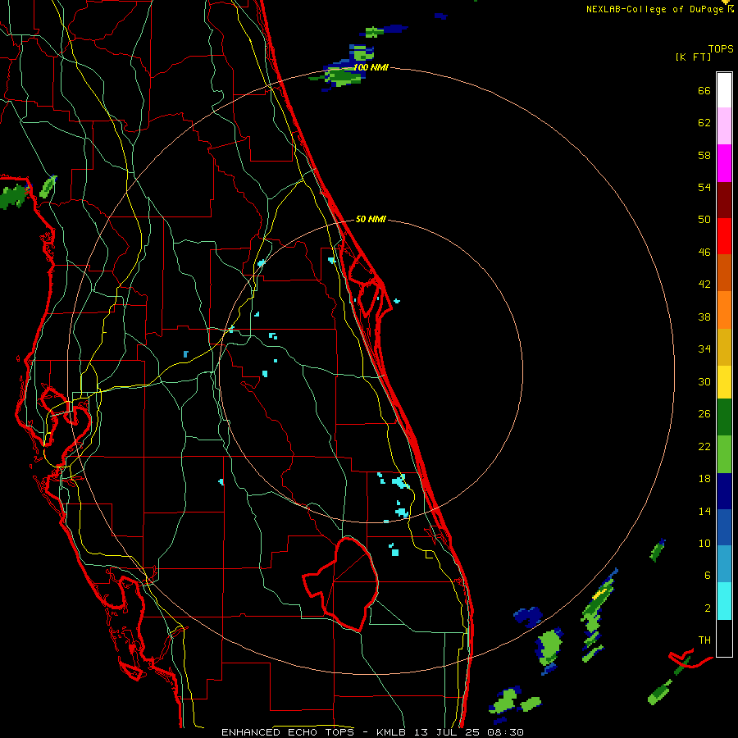Image resolution: width=738 pixels, height=738 pixels.
Task: Select the 14 value on the legend
Action: coord(704,511)
